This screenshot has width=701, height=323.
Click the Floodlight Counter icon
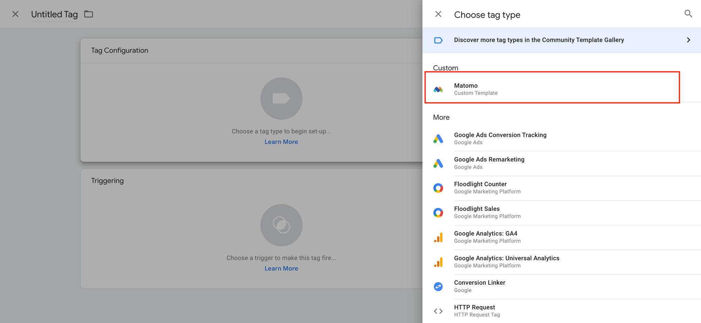click(438, 188)
